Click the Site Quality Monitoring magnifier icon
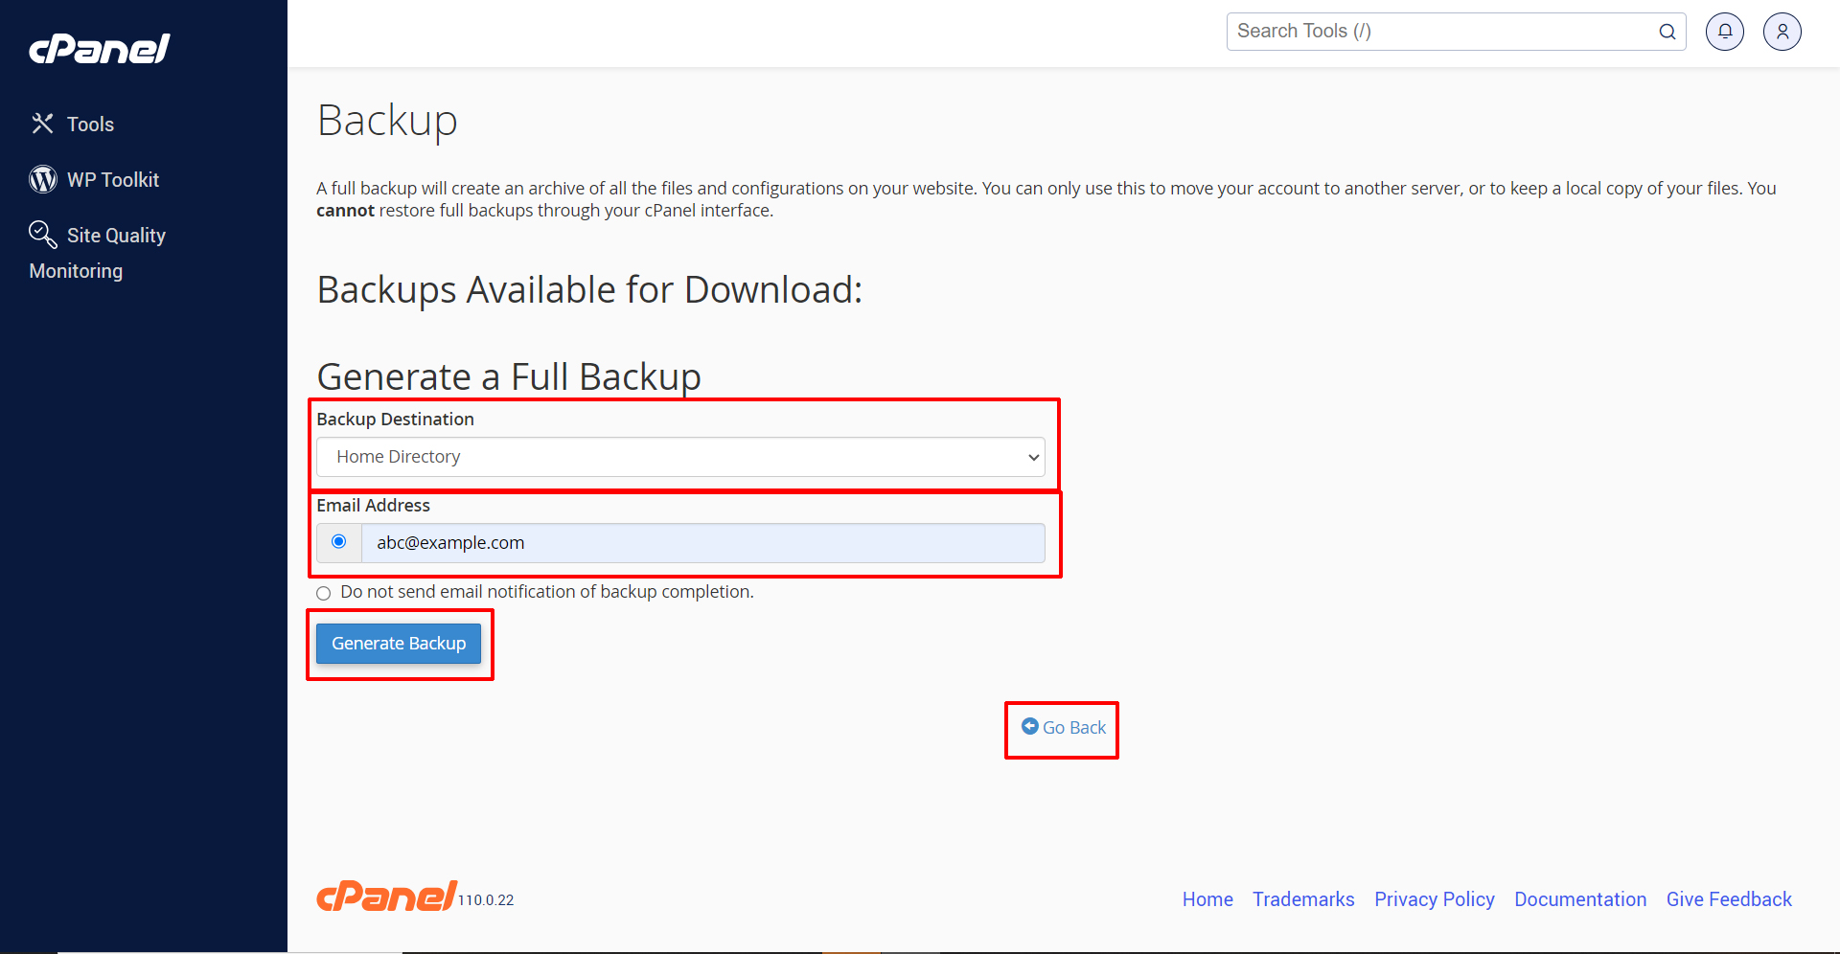 [x=43, y=234]
